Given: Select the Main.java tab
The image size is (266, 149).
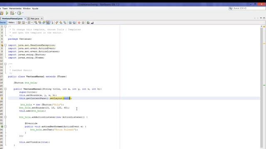Looking at the screenshot, I should 34,18.
